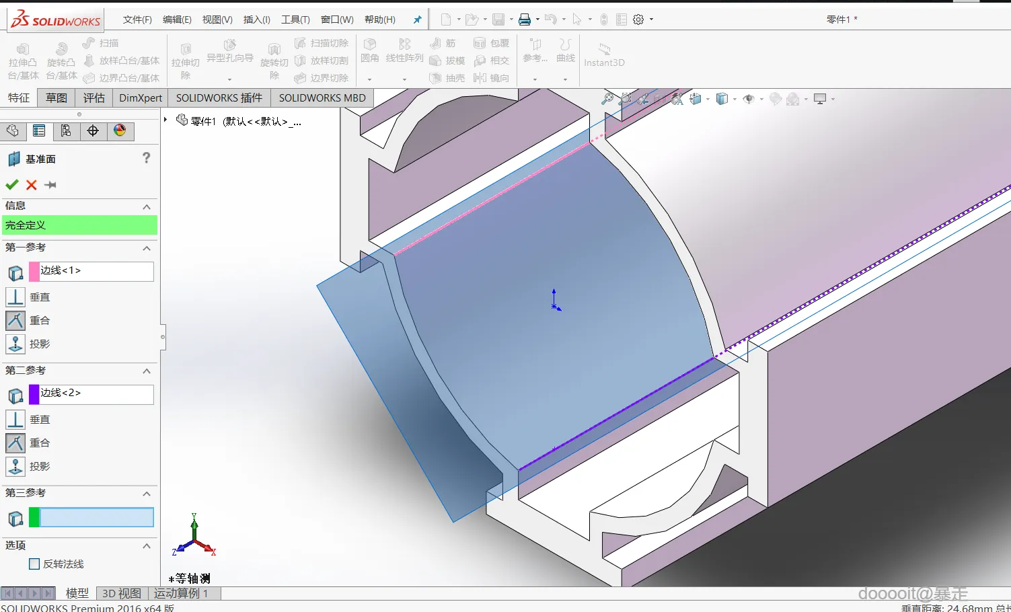This screenshot has height=612, width=1011.
Task: Collapse the 选项 section chevron
Action: tap(147, 546)
